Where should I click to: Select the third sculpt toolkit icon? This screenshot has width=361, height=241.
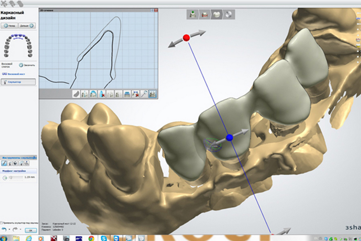(16, 163)
